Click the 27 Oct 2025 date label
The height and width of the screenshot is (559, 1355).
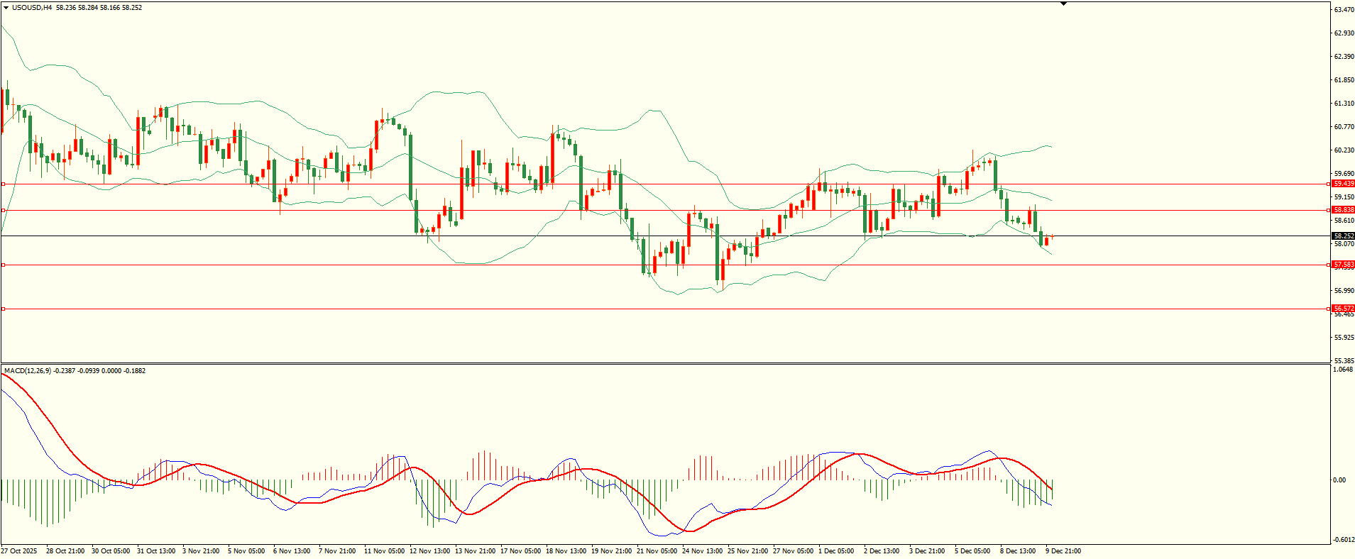point(19,551)
